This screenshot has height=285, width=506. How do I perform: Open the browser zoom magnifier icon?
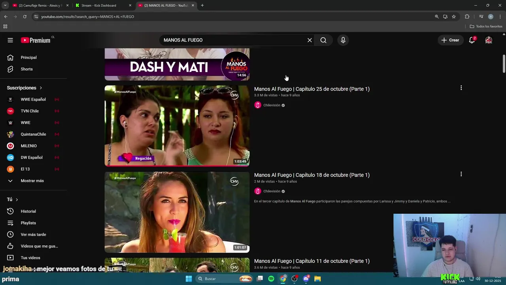point(437,17)
